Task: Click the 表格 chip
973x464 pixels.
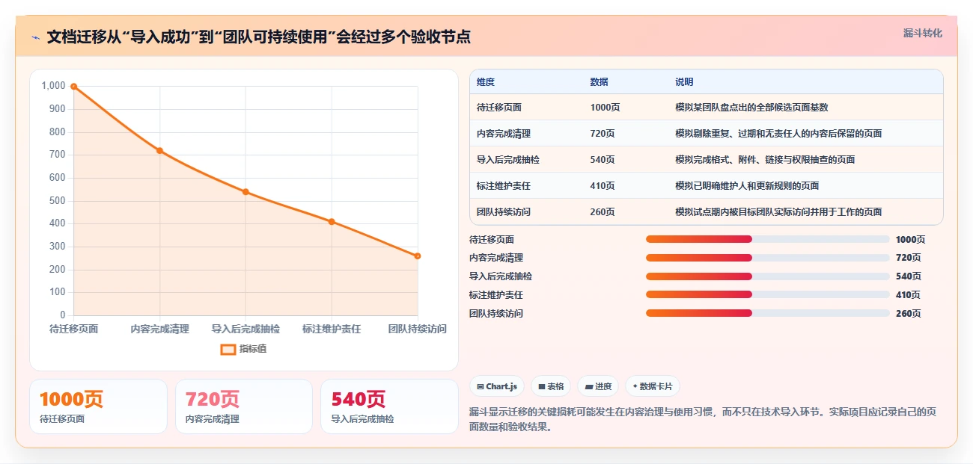Action: coord(551,386)
